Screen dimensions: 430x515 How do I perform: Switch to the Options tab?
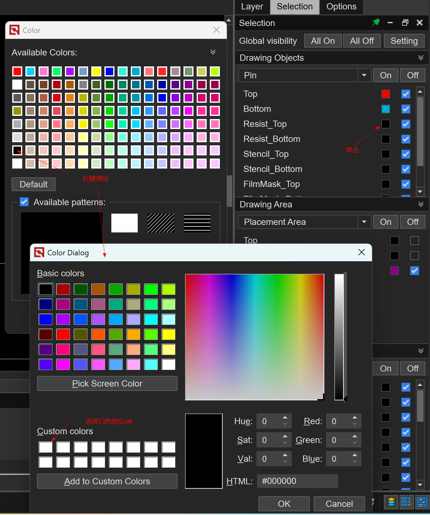pos(341,7)
